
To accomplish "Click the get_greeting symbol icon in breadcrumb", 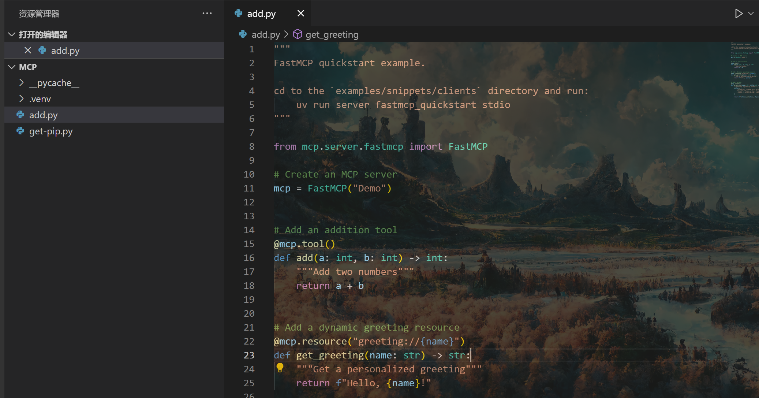I will pos(298,34).
